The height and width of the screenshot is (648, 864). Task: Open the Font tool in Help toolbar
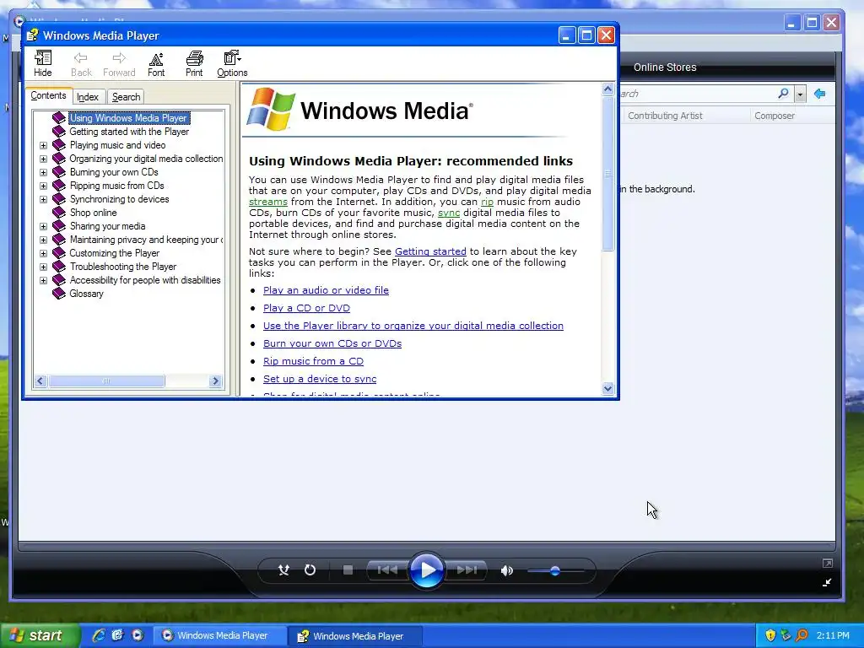point(156,63)
